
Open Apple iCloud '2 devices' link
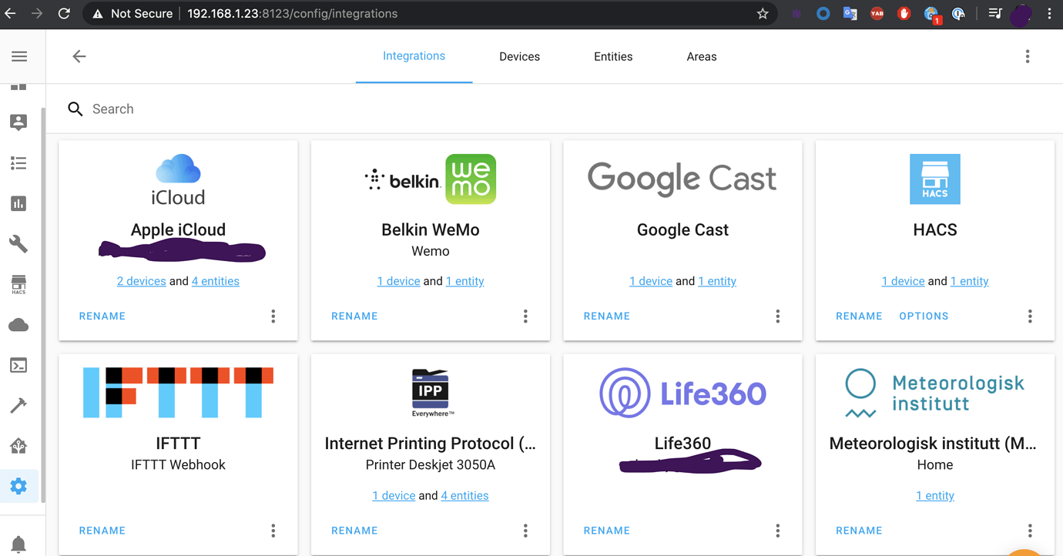[x=142, y=281]
